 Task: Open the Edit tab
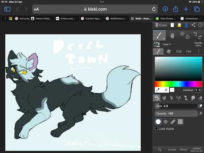coord(179,51)
